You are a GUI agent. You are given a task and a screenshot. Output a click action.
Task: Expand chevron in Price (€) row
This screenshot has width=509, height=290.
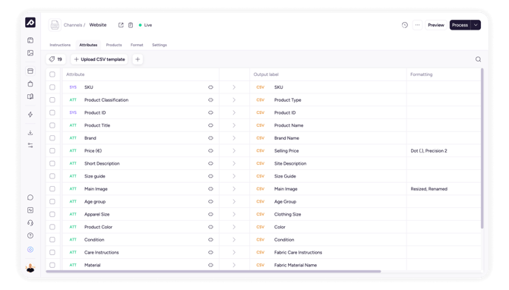[x=234, y=151]
